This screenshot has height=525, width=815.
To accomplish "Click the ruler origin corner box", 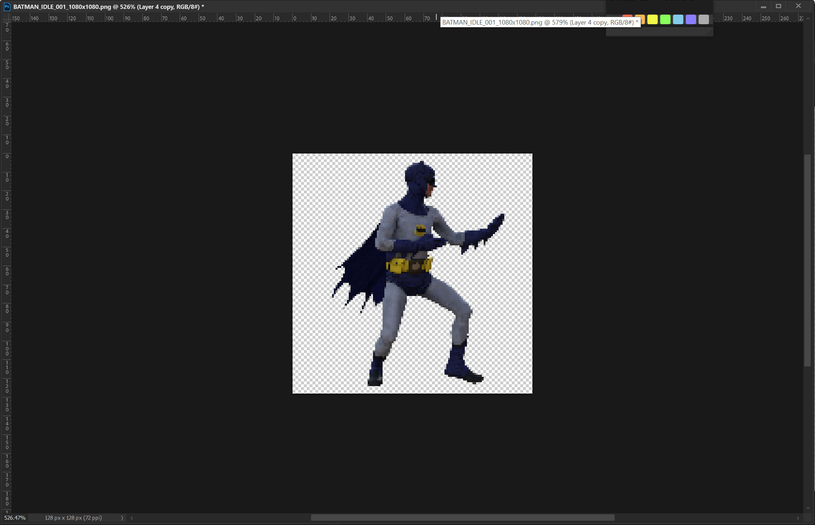I will pos(6,18).
